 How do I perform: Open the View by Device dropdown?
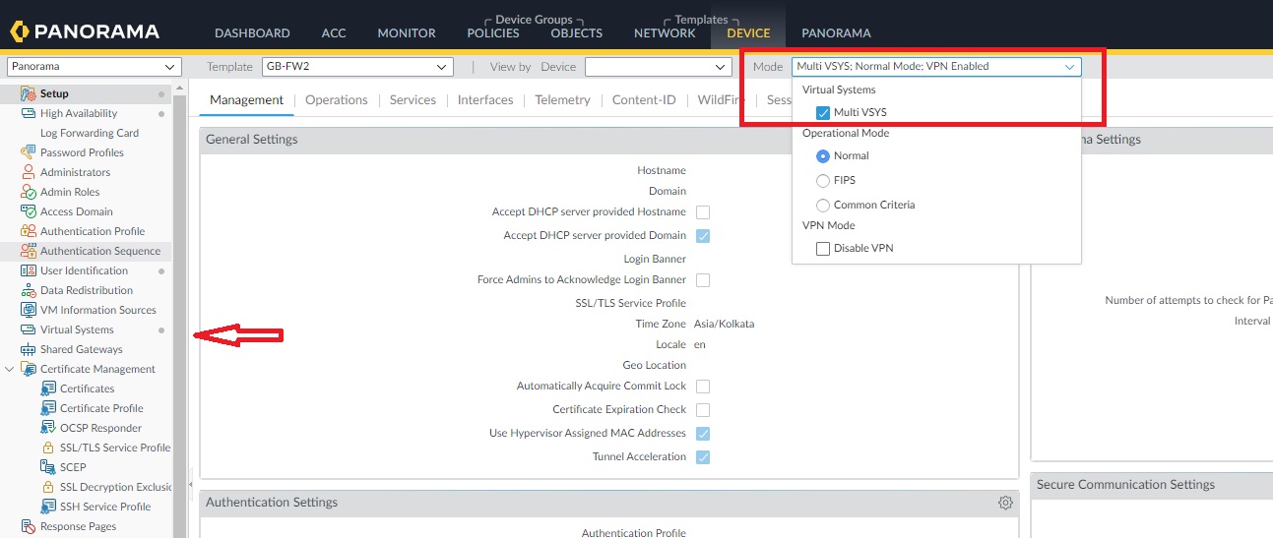coord(658,67)
